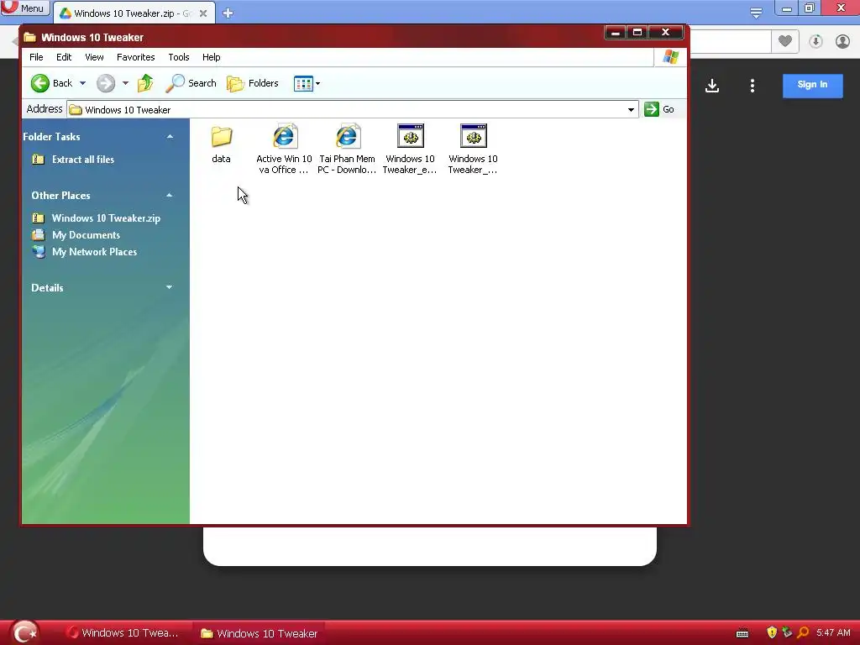Viewport: 860px width, 645px height.
Task: Collapse the Folder Tasks section
Action: click(170, 137)
